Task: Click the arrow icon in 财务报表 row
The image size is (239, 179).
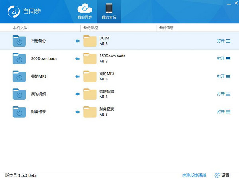Action: (x=77, y=112)
